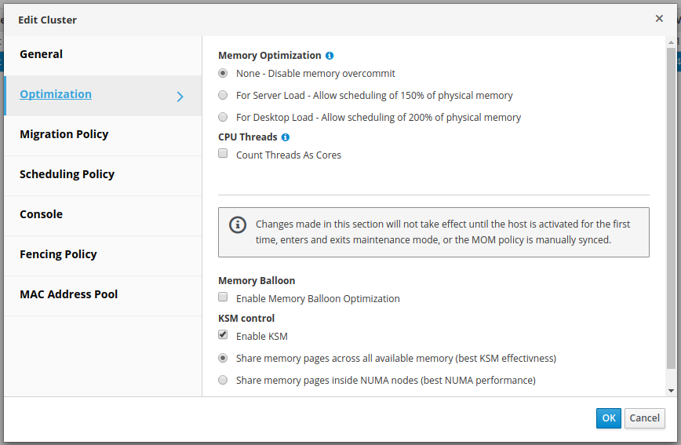Open the Scheduling Policy section
The height and width of the screenshot is (445, 681).
tap(67, 174)
